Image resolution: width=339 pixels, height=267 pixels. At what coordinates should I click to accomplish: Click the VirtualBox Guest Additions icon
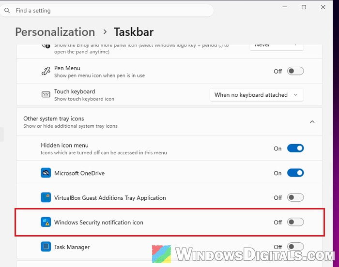tap(46, 197)
